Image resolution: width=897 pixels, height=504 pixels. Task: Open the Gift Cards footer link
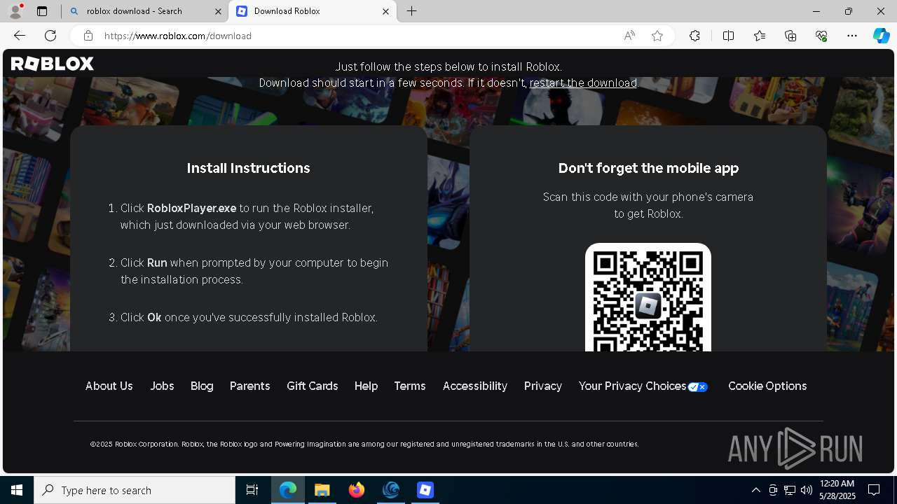[312, 386]
